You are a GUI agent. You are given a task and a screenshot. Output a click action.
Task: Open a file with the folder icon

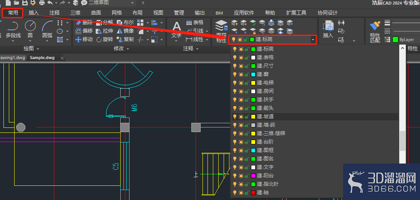[x=17, y=3]
